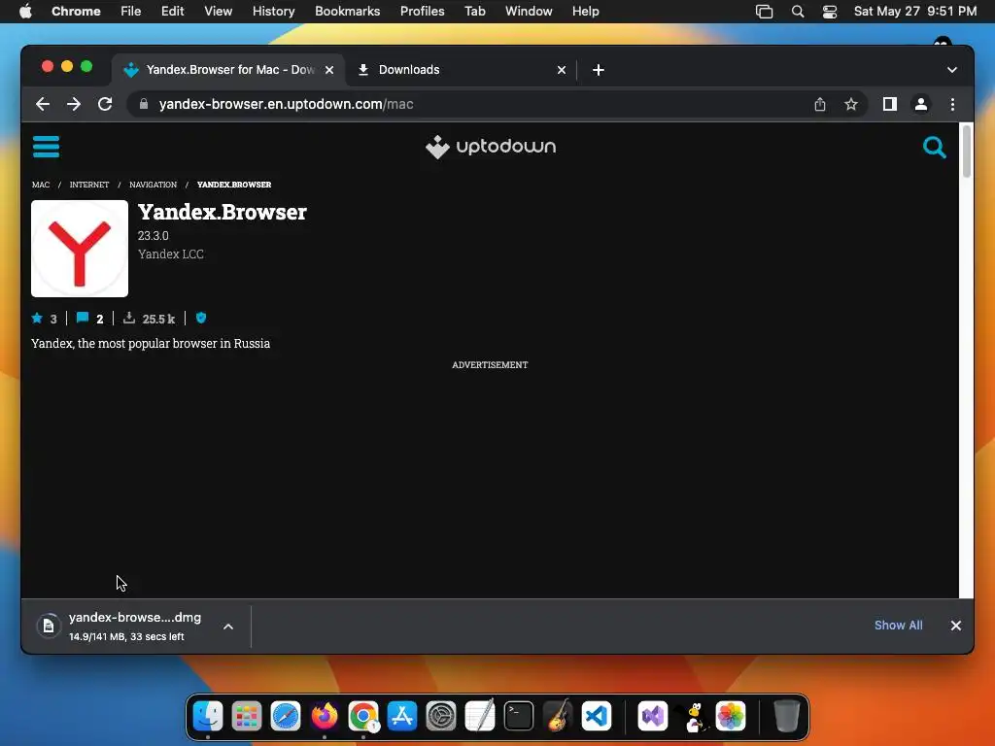Open Visual Studio Code from the Dock
The image size is (995, 746).
click(597, 717)
